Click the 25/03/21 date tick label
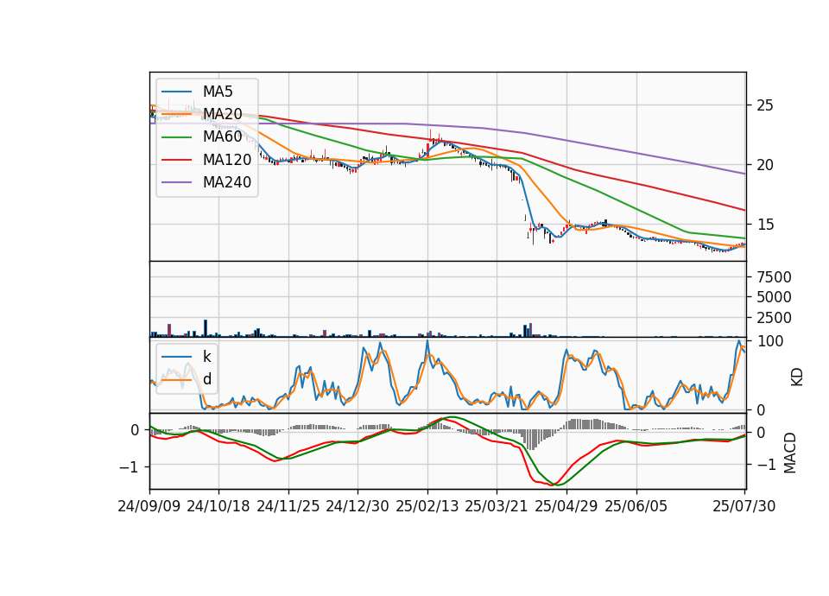Image resolution: width=829 pixels, height=596 pixels. (x=497, y=506)
